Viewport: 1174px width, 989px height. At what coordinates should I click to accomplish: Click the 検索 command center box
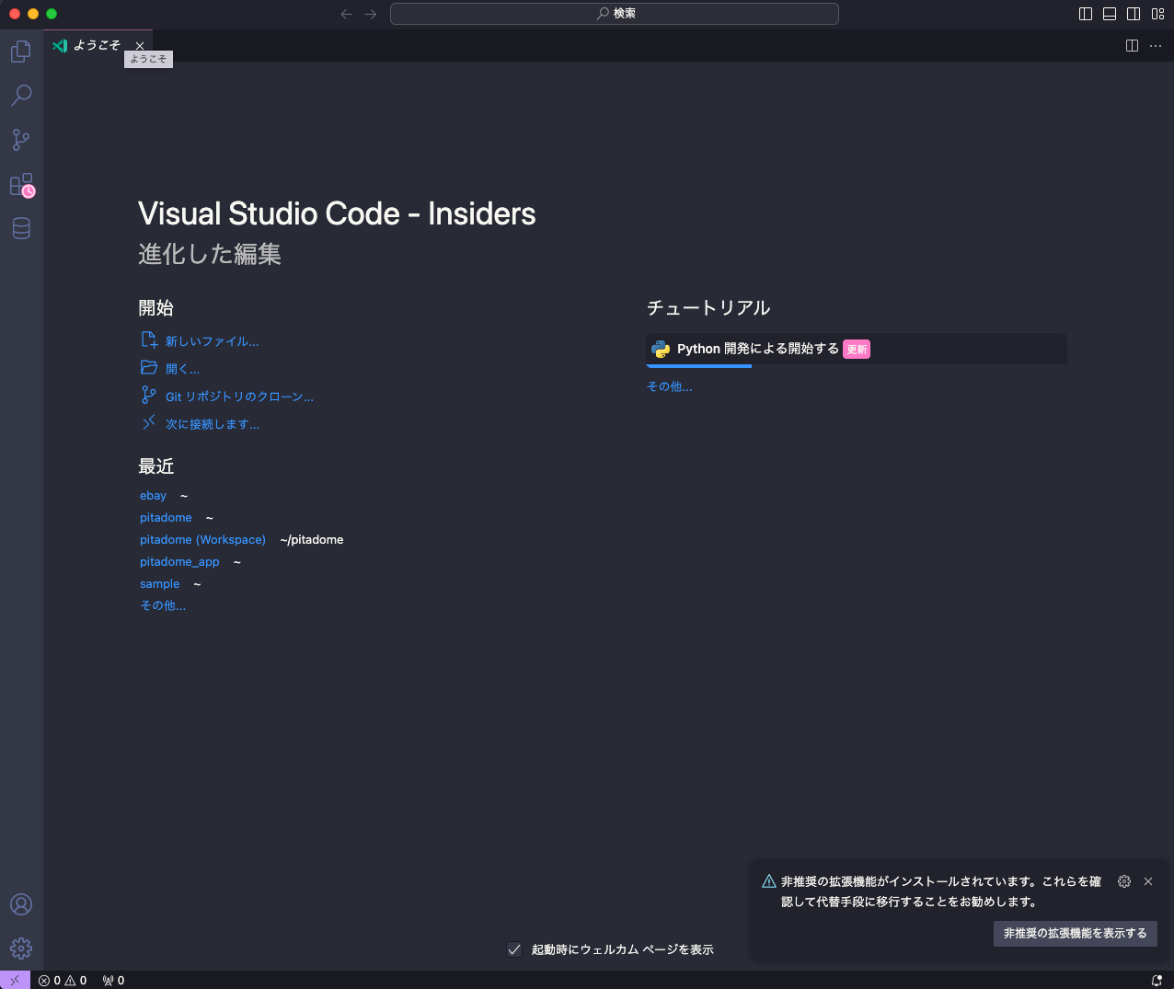pyautogui.click(x=615, y=14)
